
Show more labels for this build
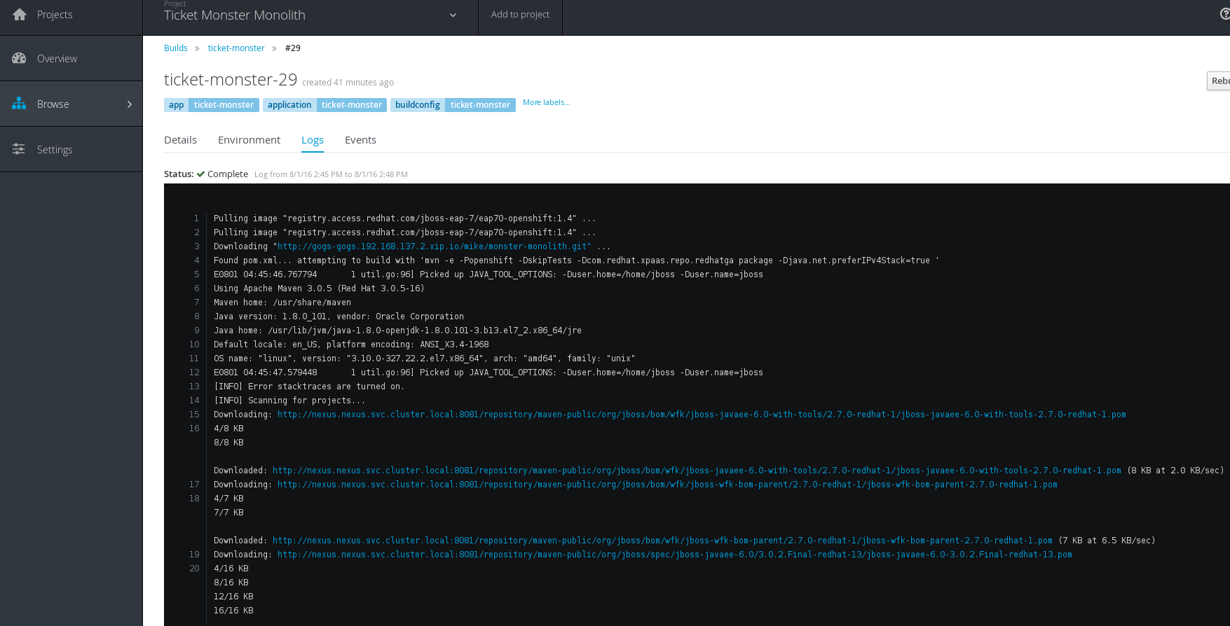click(x=546, y=102)
